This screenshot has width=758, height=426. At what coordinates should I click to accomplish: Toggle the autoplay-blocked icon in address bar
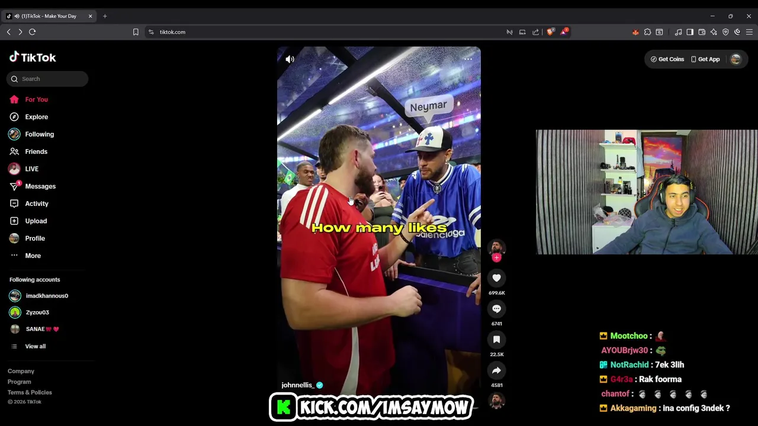click(509, 32)
